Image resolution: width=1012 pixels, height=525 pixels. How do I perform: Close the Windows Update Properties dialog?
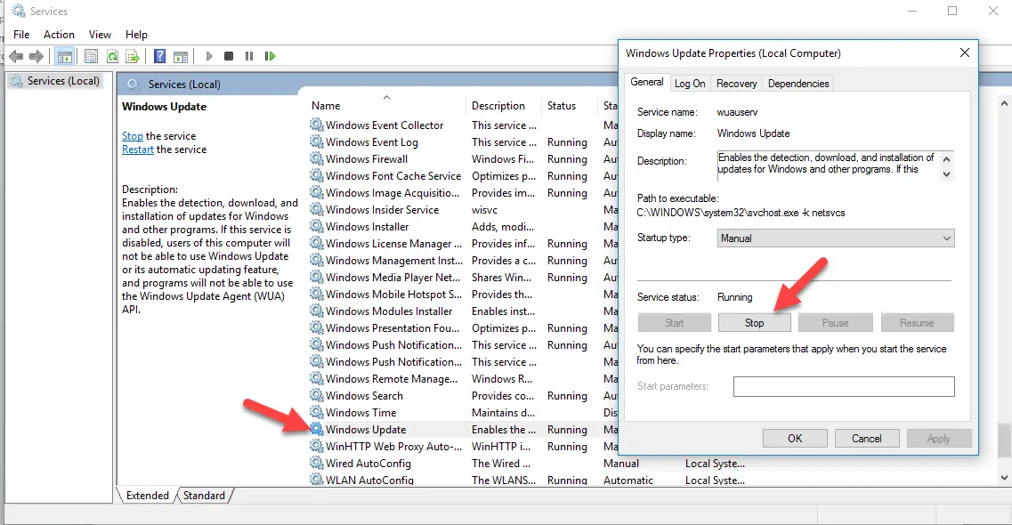point(964,52)
